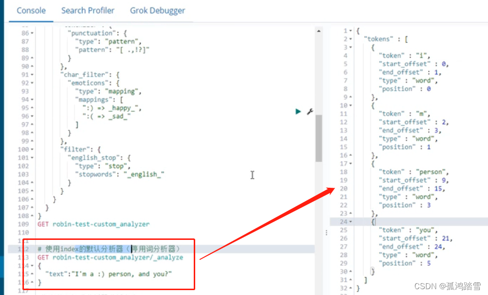This screenshot has height=295, width=488.
Task: Click the response "token" : "person" line
Action: point(414,172)
